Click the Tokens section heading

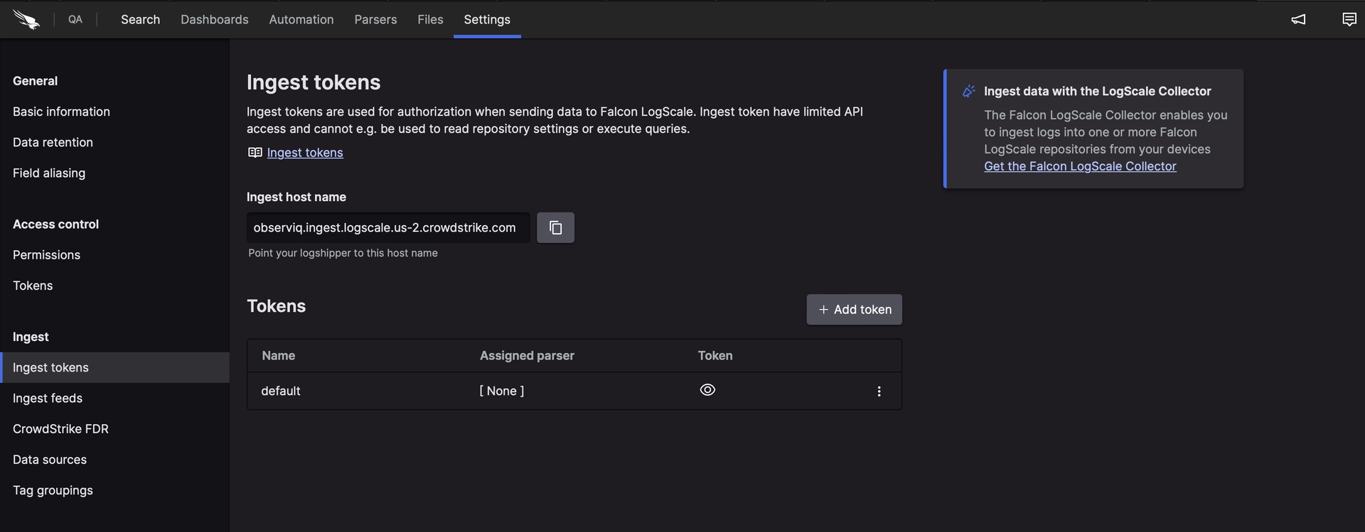coord(276,306)
